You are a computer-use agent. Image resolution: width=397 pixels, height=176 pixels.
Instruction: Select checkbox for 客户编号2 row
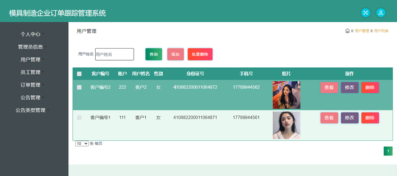79,87
